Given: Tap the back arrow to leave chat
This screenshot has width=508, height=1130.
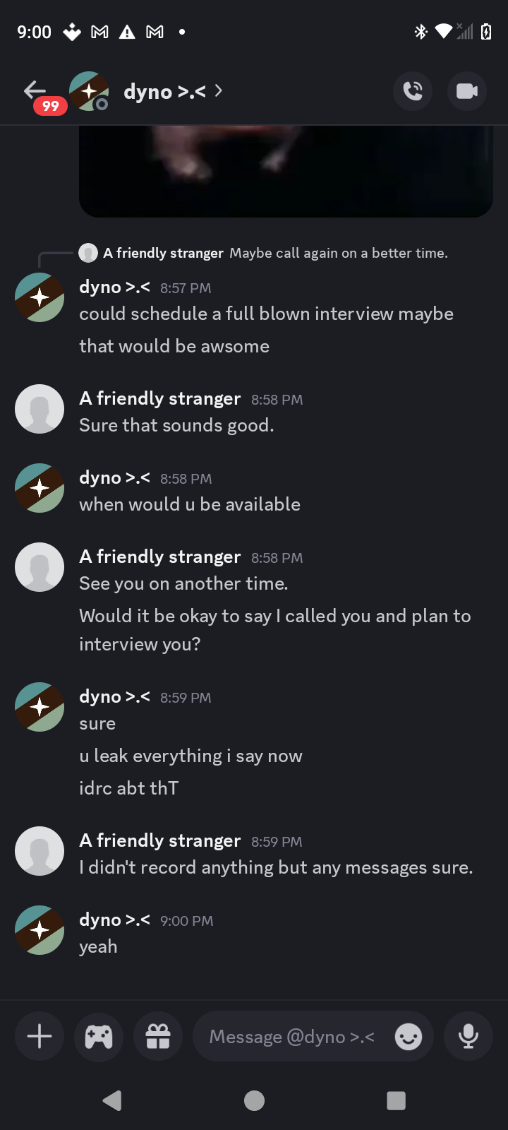Looking at the screenshot, I should [x=34, y=90].
